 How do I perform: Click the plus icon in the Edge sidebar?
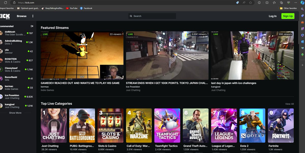tap(303, 66)
